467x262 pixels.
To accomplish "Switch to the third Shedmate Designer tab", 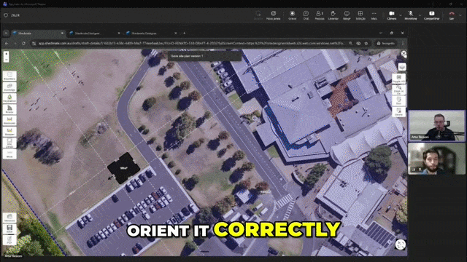I will 151,33.
